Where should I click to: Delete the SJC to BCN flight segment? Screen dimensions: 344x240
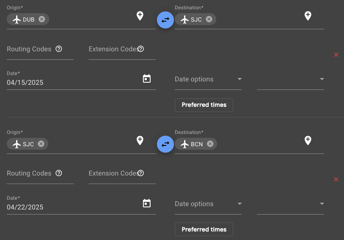click(336, 179)
